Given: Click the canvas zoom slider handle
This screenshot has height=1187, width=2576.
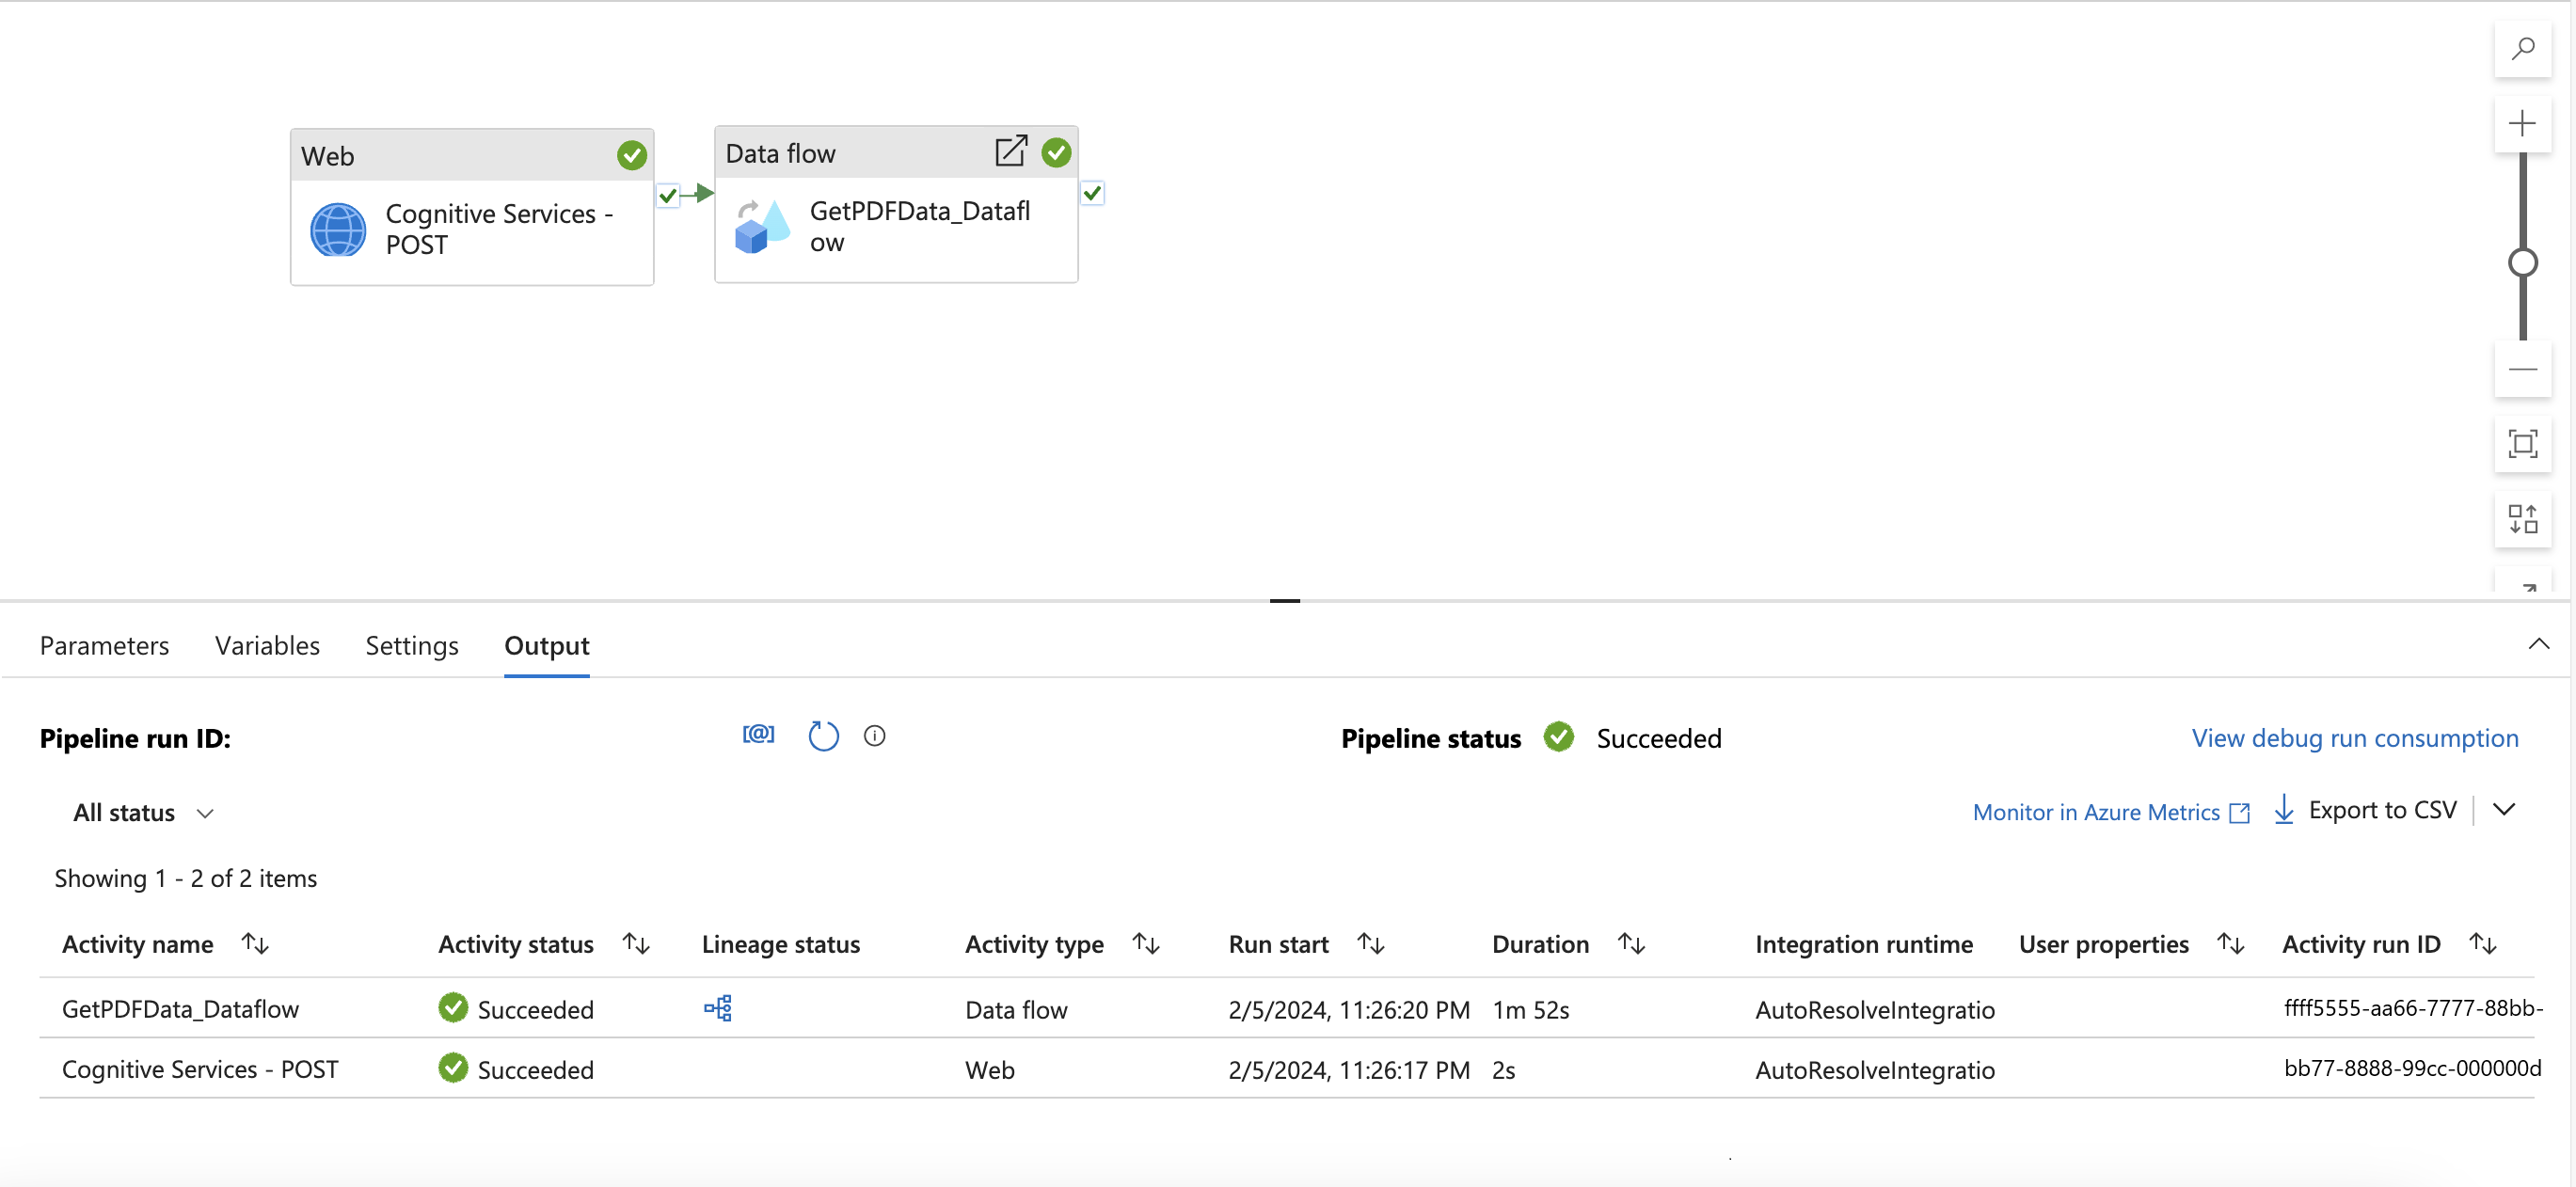Looking at the screenshot, I should point(2522,263).
